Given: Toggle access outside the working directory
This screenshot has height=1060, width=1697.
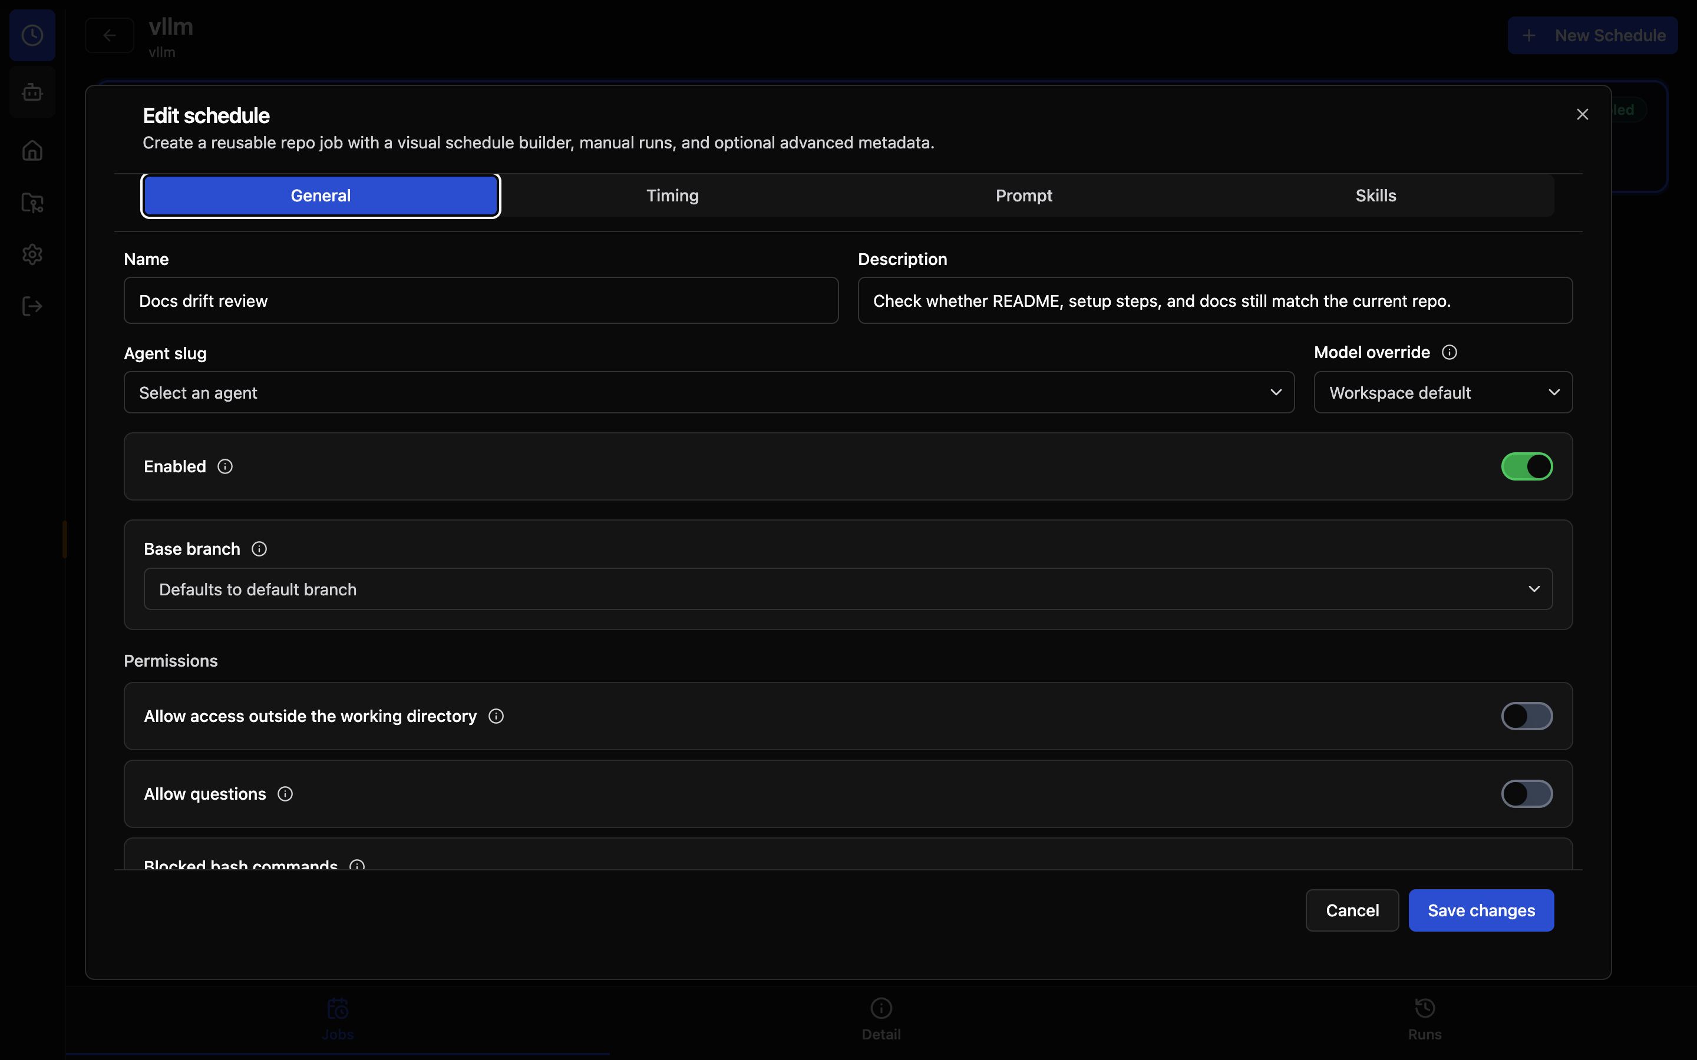Looking at the screenshot, I should point(1527,715).
